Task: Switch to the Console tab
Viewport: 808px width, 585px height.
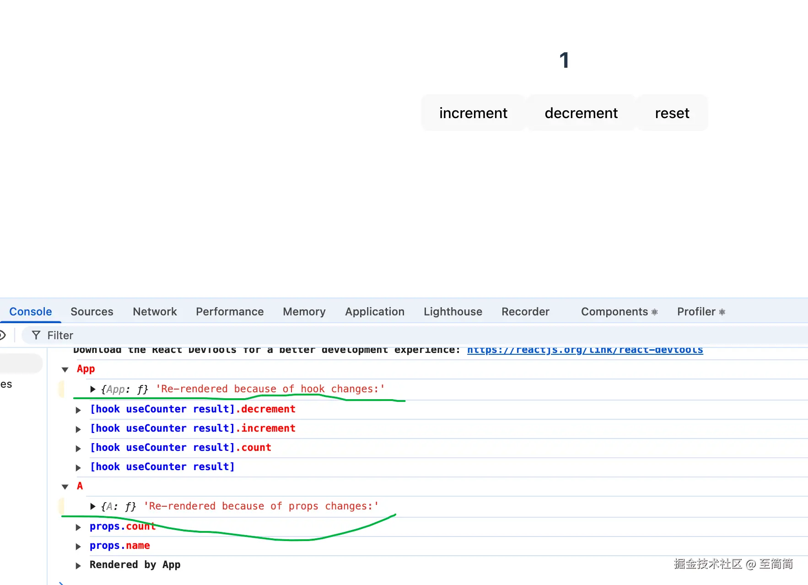Action: pyautogui.click(x=31, y=312)
